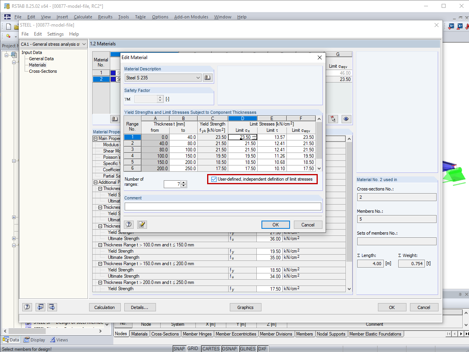Open STEEL module help via question mark icon
469x352 pixels.
tap(27, 307)
